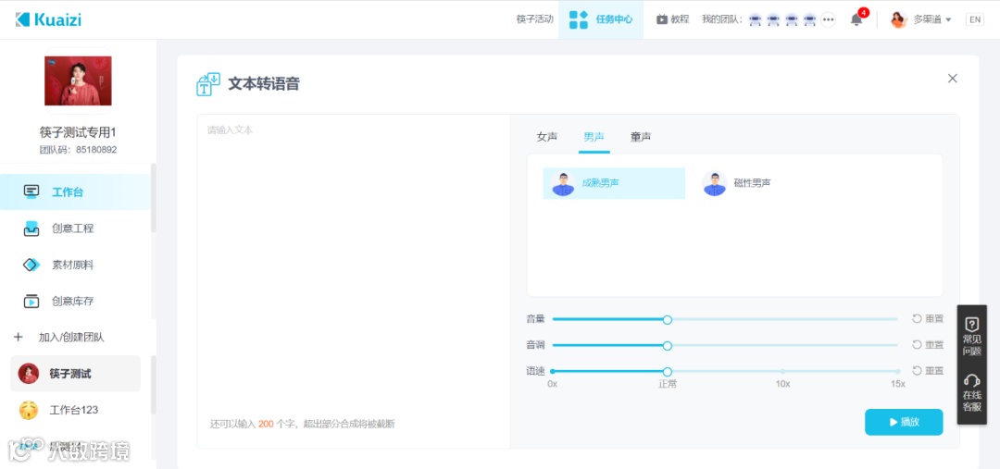Open 筷子活动 menu item
The image size is (1000, 469).
pos(534,19)
